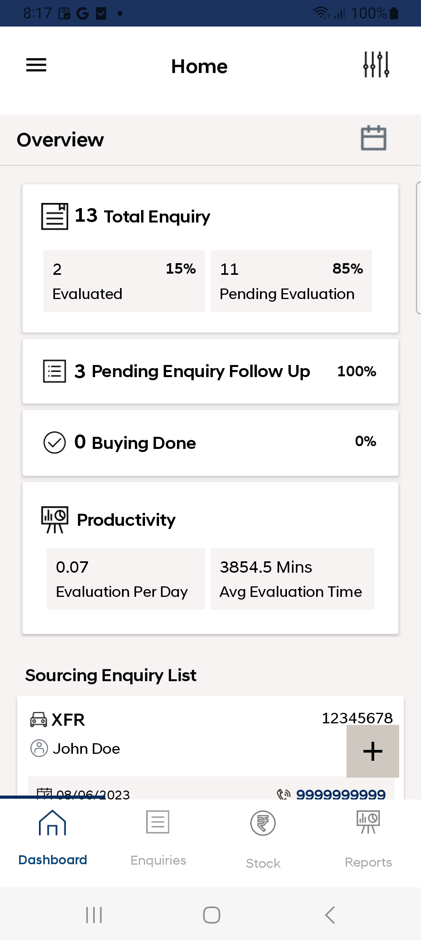
Task: Open the Reports tab
Action: 368,838
